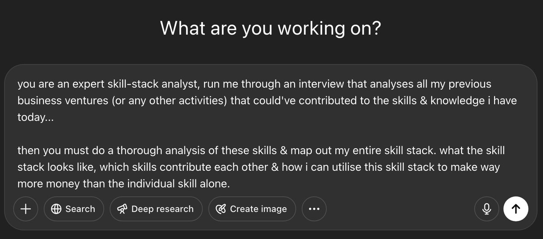Toggle the Search tool label
The height and width of the screenshot is (239, 543).
click(80, 209)
